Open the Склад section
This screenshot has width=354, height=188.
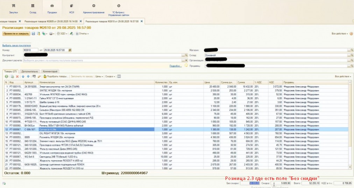[33, 9]
